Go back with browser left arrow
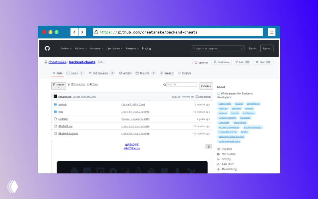This screenshot has height=199, width=318. 74,32
